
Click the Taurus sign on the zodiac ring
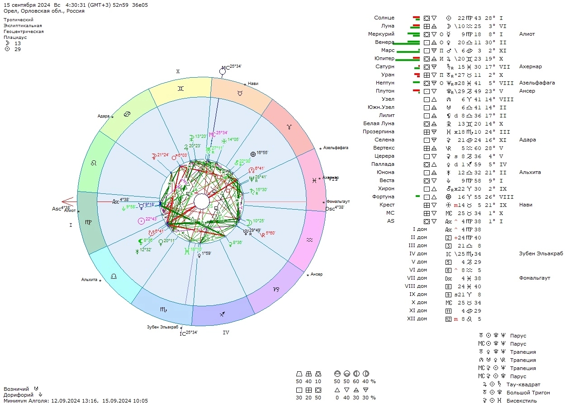pos(240,93)
